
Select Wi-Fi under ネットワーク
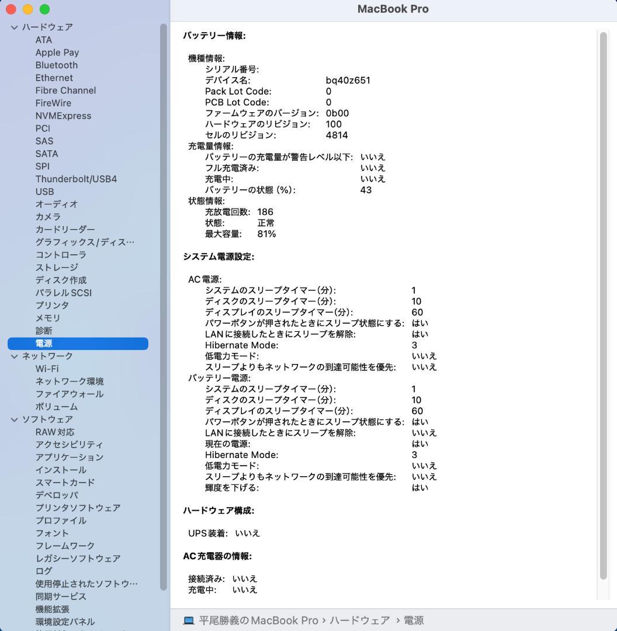(47, 369)
